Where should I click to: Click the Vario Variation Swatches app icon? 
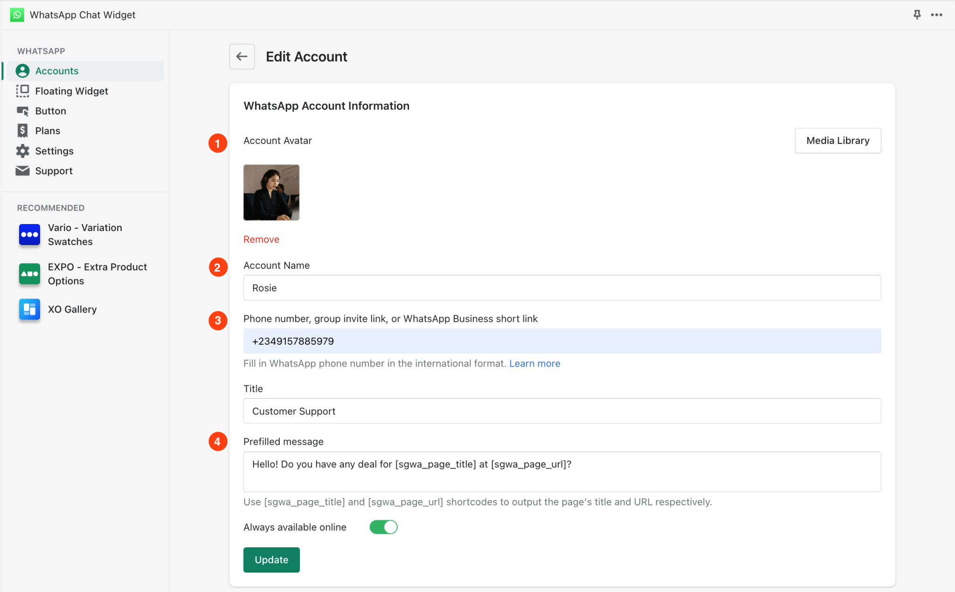click(x=29, y=234)
